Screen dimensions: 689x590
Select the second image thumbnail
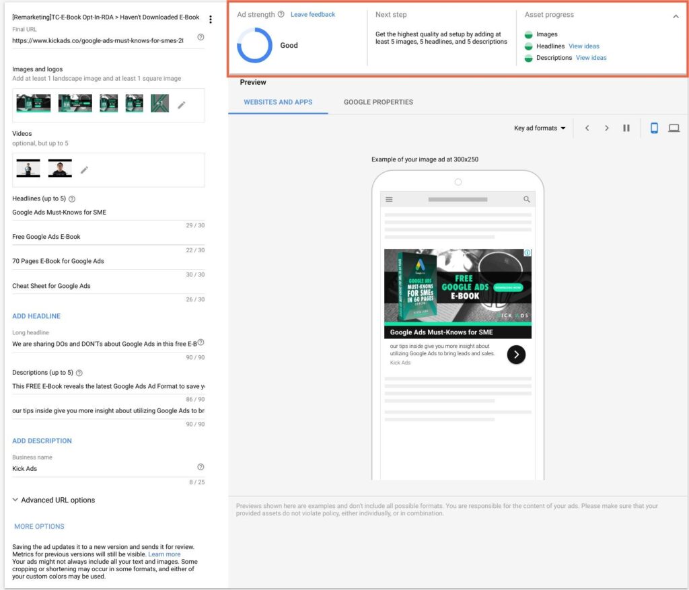pos(75,103)
